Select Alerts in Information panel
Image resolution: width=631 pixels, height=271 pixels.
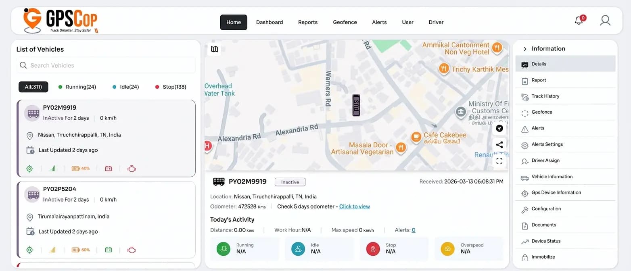[565, 128]
